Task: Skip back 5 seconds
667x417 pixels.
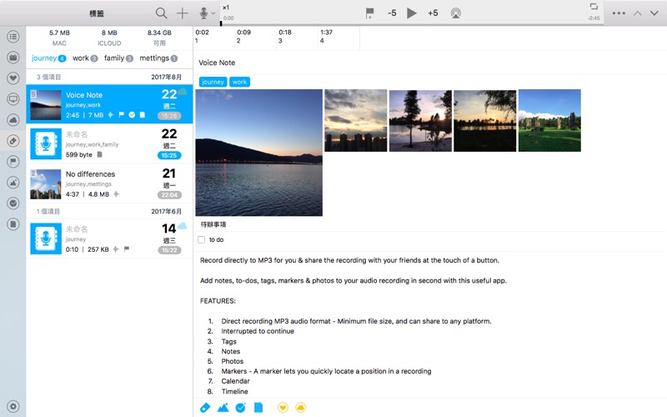Action: pyautogui.click(x=392, y=13)
